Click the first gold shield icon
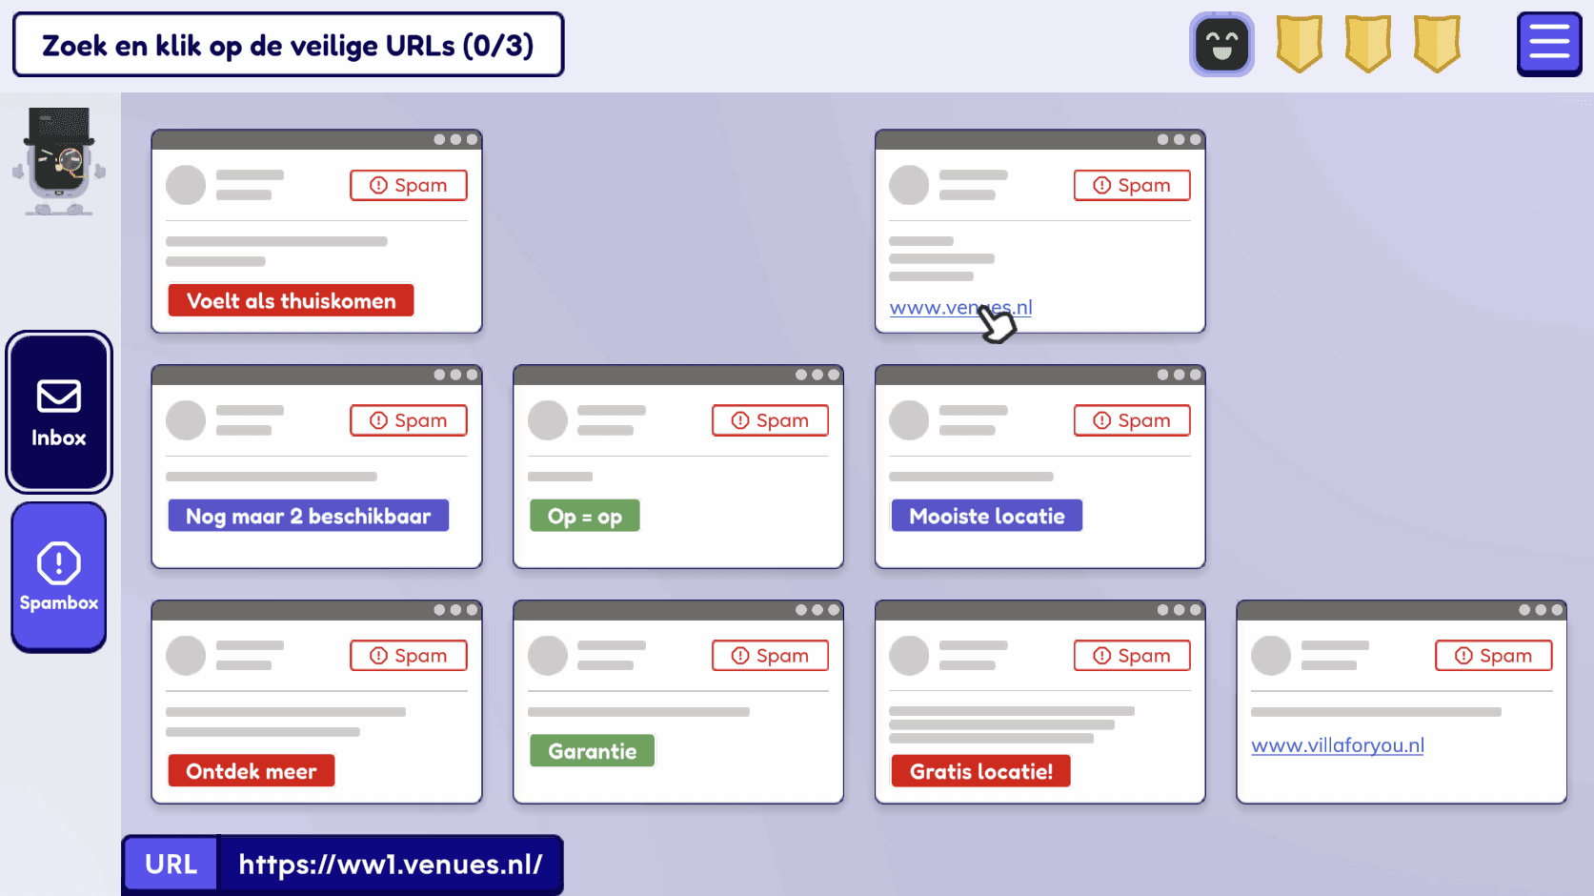Image resolution: width=1594 pixels, height=896 pixels. [x=1299, y=43]
